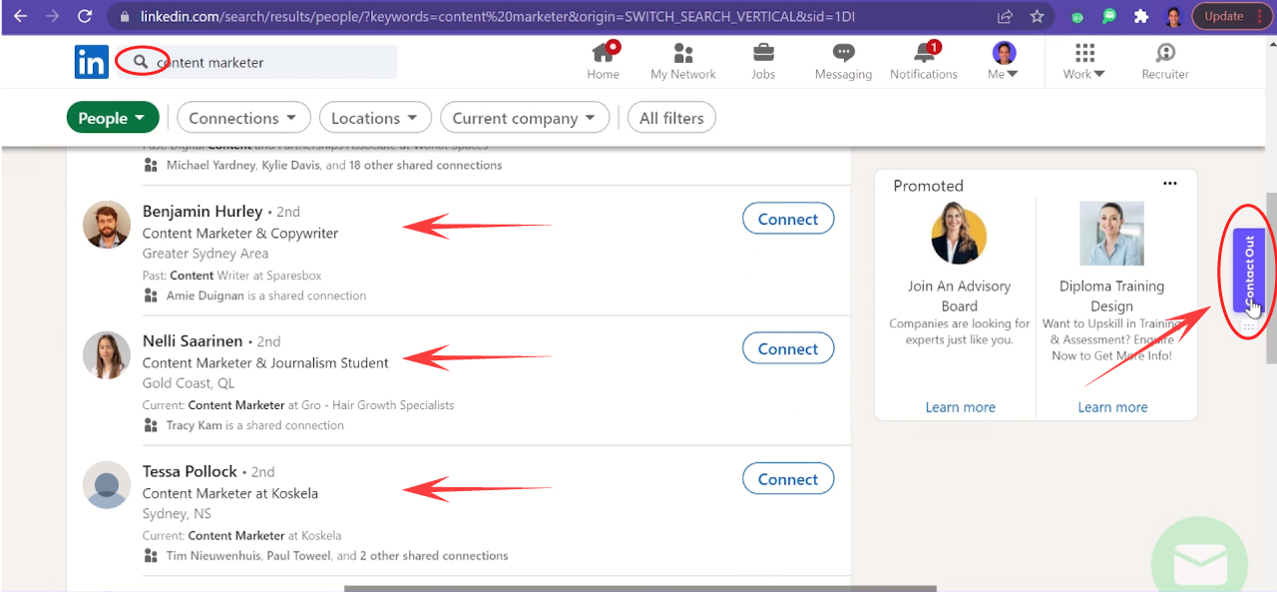Open Nelli Saarinen's name link
The height and width of the screenshot is (592, 1277).
pyautogui.click(x=194, y=340)
